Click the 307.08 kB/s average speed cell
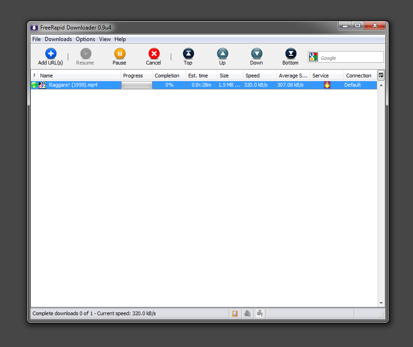The image size is (413, 347). coord(293,85)
